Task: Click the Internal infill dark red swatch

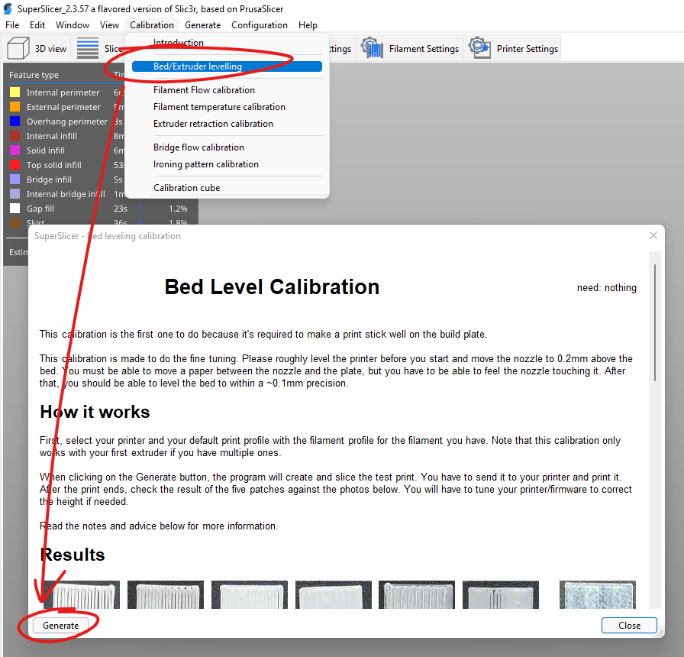Action: [x=15, y=136]
